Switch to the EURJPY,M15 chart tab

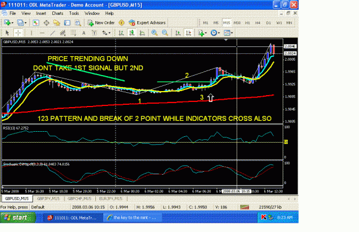pos(111,199)
